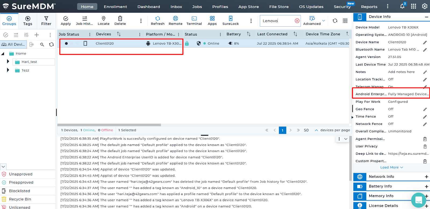The height and width of the screenshot is (209, 430).
Task: Open the User Privacy clipboard icon
Action: pyautogui.click(x=425, y=146)
